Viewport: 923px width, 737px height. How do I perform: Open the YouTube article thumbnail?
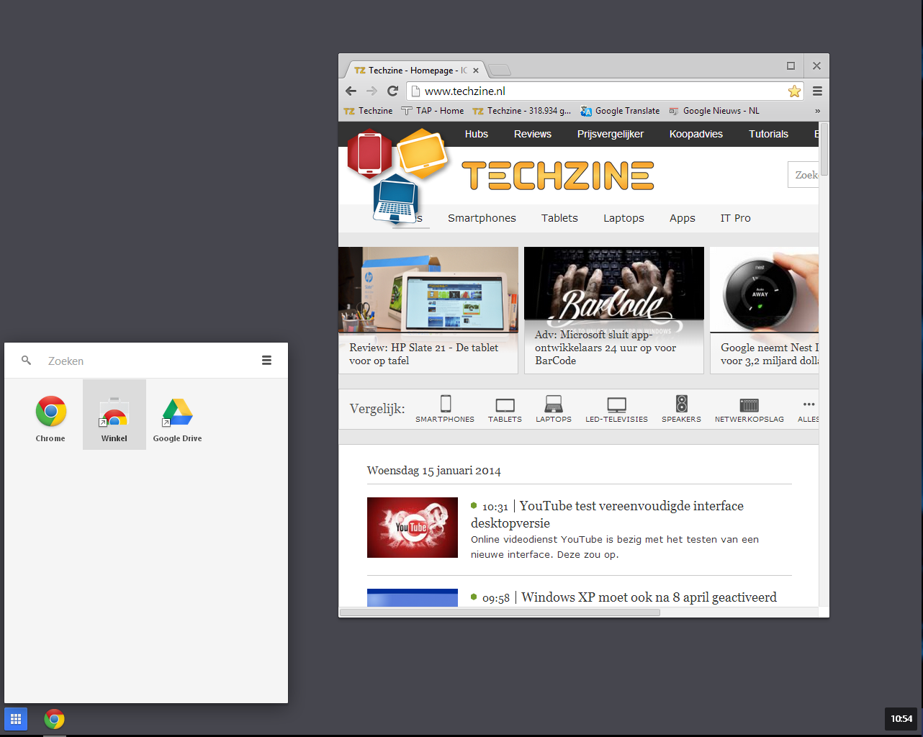(413, 528)
